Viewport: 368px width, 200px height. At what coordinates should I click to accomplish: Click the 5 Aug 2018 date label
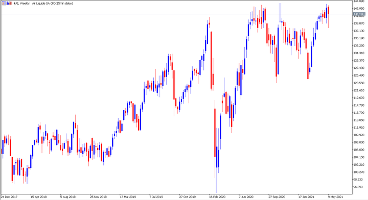click(68, 197)
